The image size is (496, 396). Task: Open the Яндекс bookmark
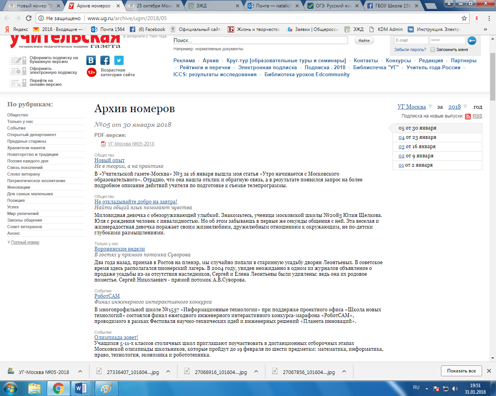click(x=17, y=29)
